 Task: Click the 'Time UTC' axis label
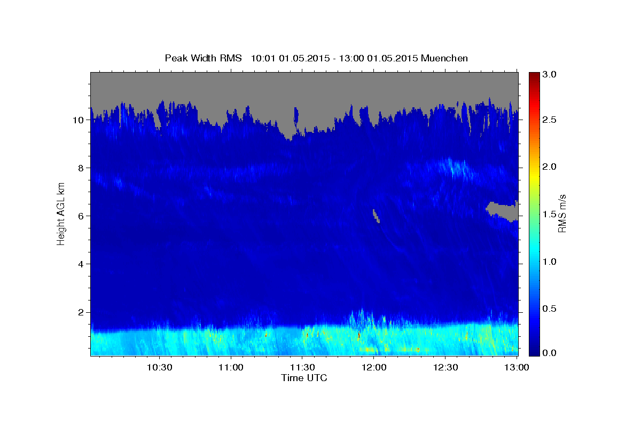(x=304, y=378)
